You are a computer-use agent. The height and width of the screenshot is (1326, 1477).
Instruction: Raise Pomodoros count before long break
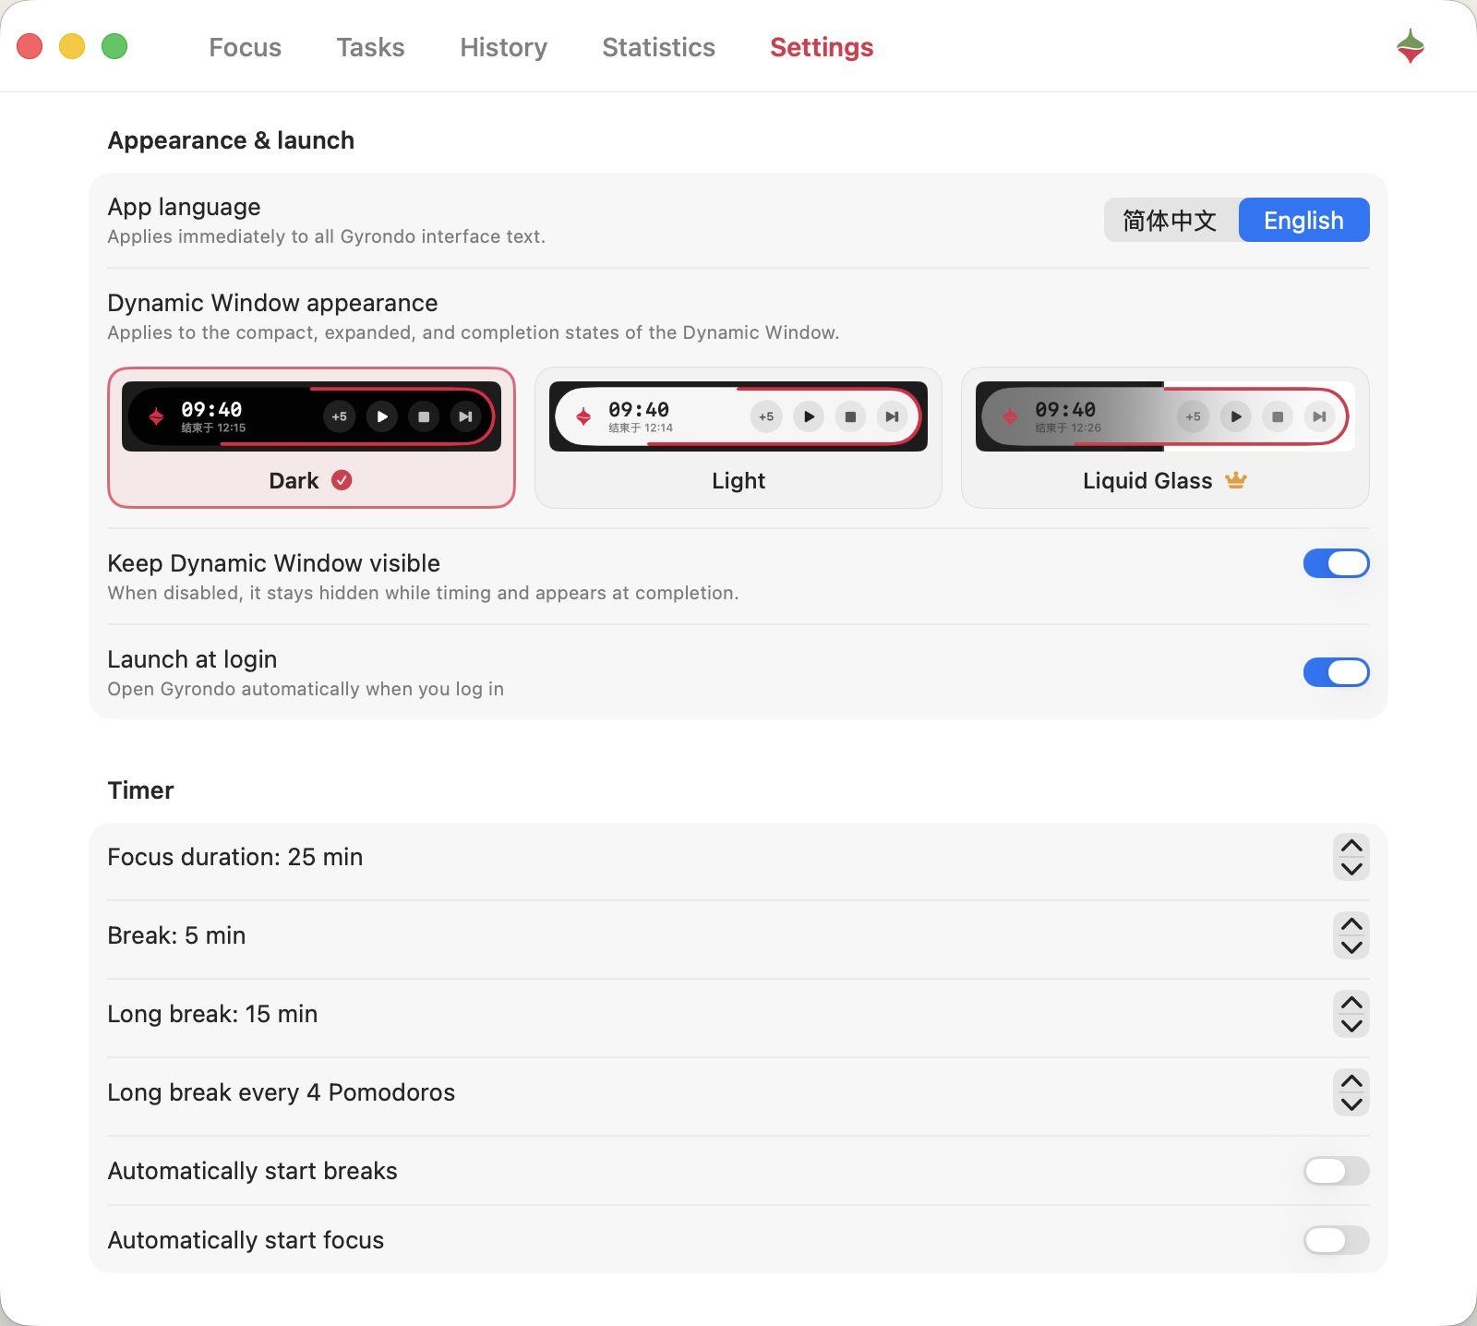click(1351, 1081)
